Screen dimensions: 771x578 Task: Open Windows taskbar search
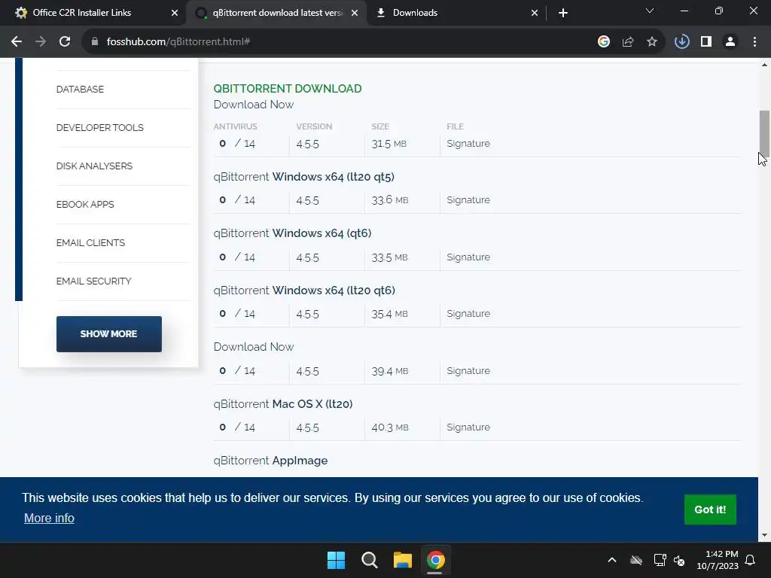pos(369,560)
